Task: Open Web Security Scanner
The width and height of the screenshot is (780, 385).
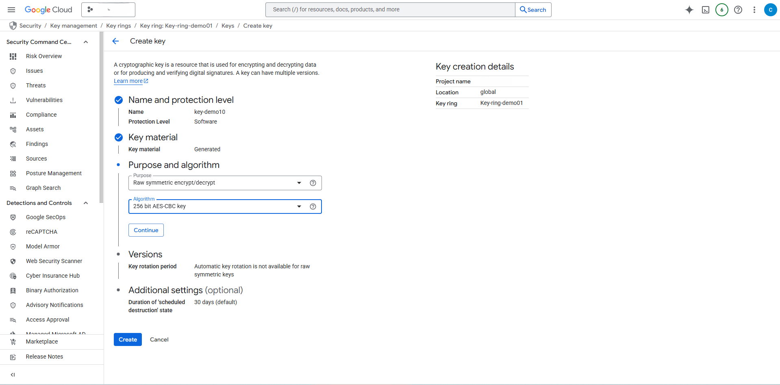Action: click(x=54, y=261)
